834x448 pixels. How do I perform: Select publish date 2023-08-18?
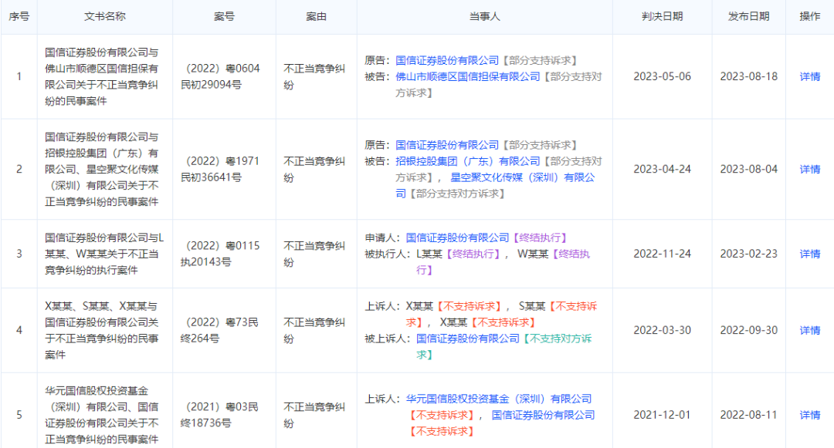coord(748,76)
